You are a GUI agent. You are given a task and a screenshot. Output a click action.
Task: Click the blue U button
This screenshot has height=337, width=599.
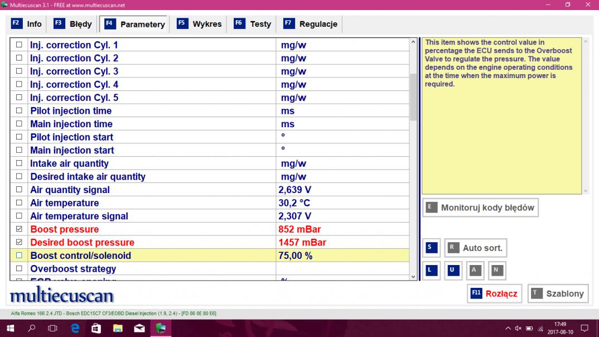click(x=452, y=271)
